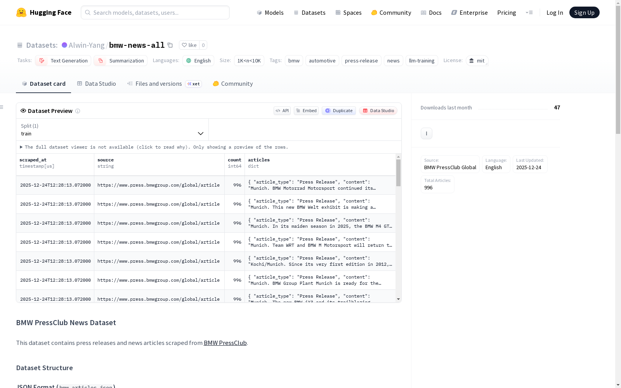Select the automotive tag
Image resolution: width=621 pixels, height=388 pixels.
[322, 61]
